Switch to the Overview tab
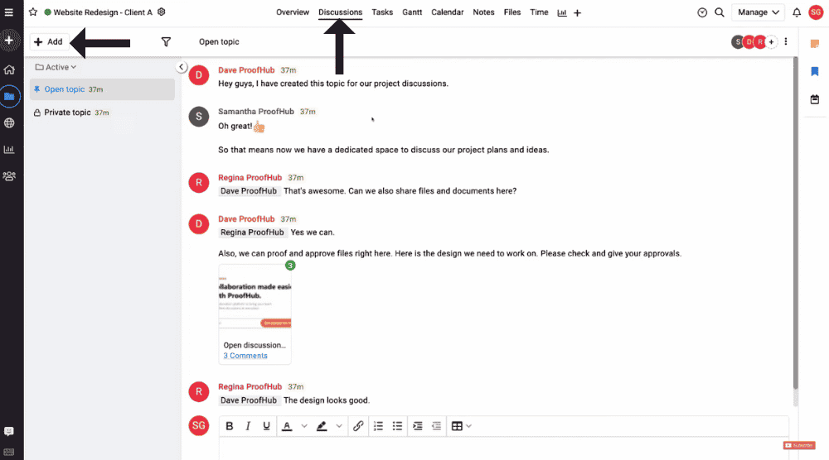This screenshot has width=829, height=460. [293, 12]
